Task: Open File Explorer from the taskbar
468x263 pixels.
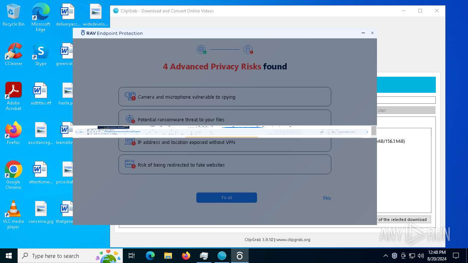Action: tap(168, 256)
